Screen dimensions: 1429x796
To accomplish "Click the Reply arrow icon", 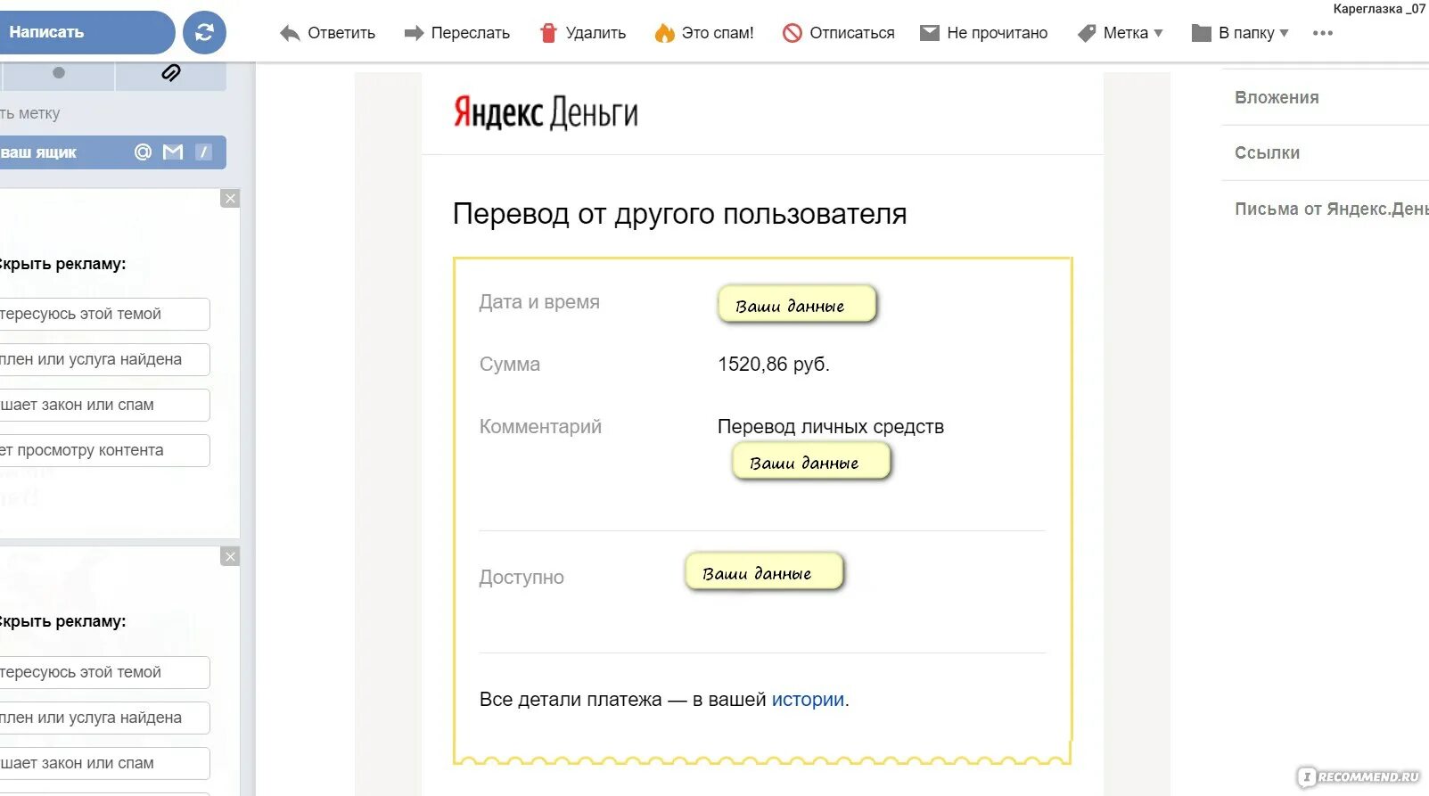I will pos(290,34).
